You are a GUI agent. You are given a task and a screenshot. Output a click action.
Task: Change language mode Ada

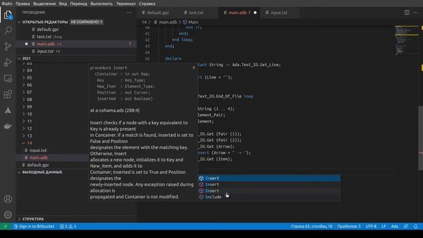point(395,226)
